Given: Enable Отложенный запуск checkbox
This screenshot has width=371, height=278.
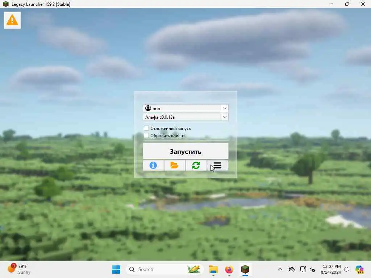Looking at the screenshot, I should 146,129.
